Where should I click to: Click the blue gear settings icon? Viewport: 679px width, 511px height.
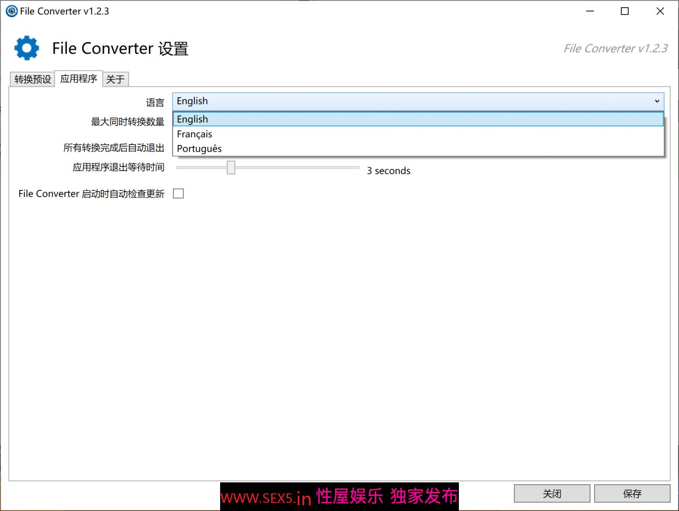(27, 48)
